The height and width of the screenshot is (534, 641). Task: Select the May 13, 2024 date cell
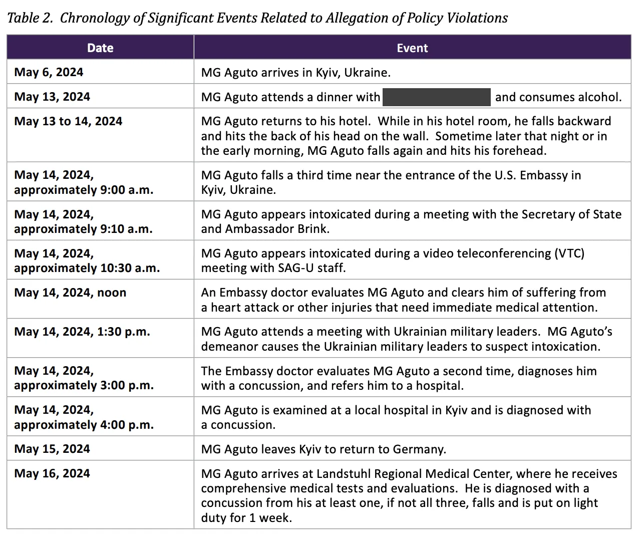pos(53,97)
